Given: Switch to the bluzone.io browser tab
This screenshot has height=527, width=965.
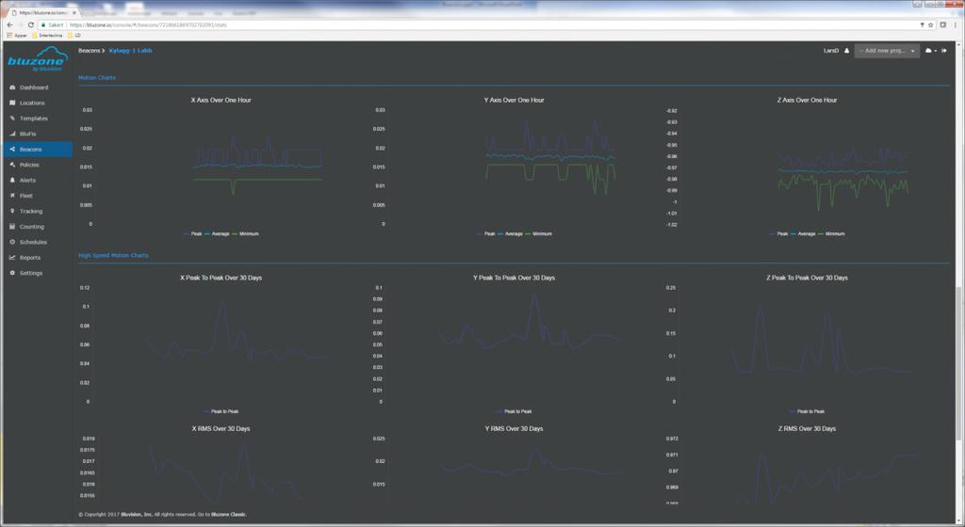Looking at the screenshot, I should [x=41, y=12].
